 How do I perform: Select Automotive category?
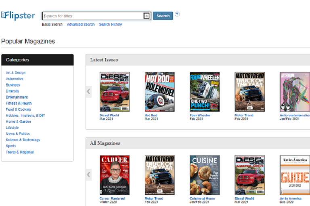[x=15, y=79]
